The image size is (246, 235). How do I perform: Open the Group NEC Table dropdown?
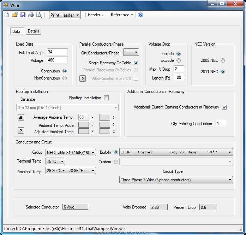[71, 153]
